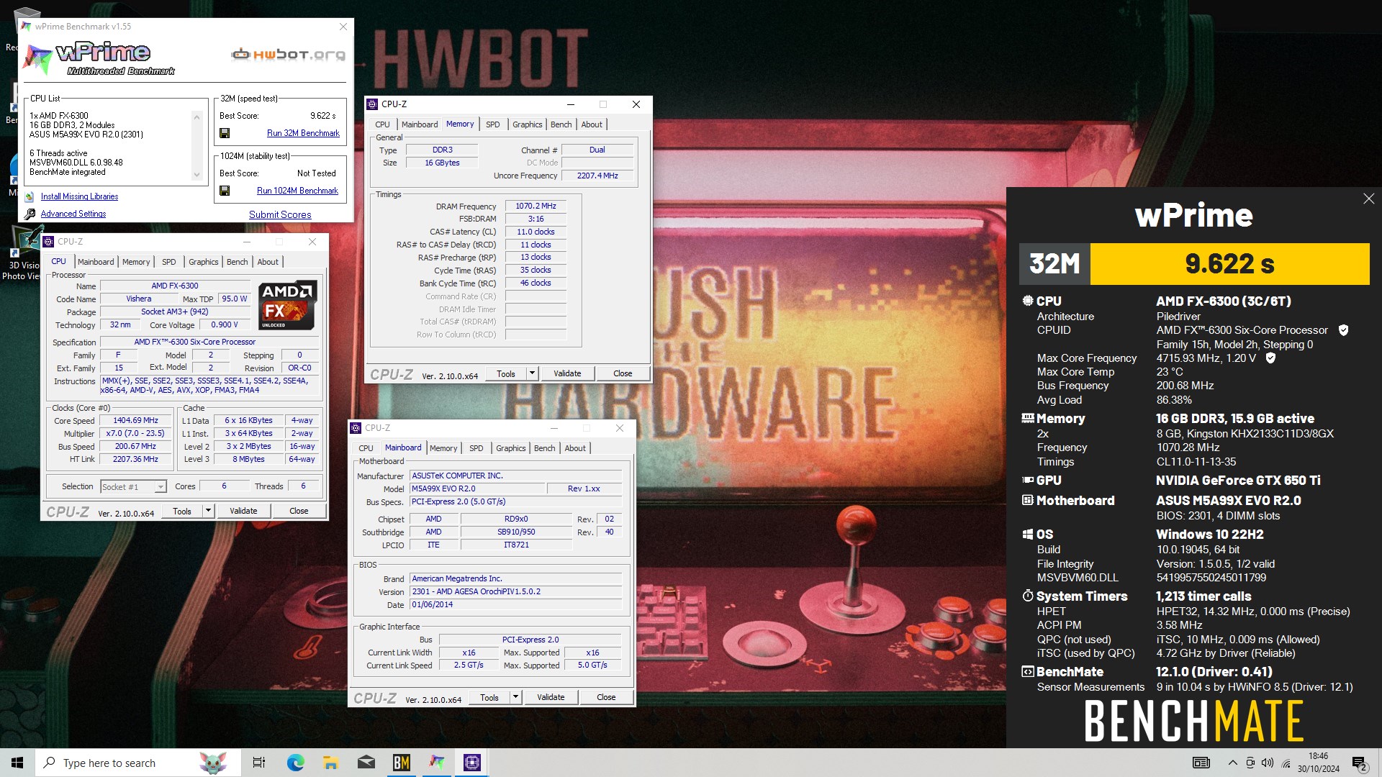This screenshot has width=1382, height=777.
Task: Open Install Missing Libraries link
Action: [79, 196]
